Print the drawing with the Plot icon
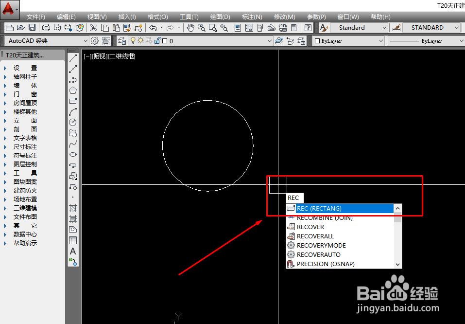The width and height of the screenshot is (465, 324). (x=46, y=28)
